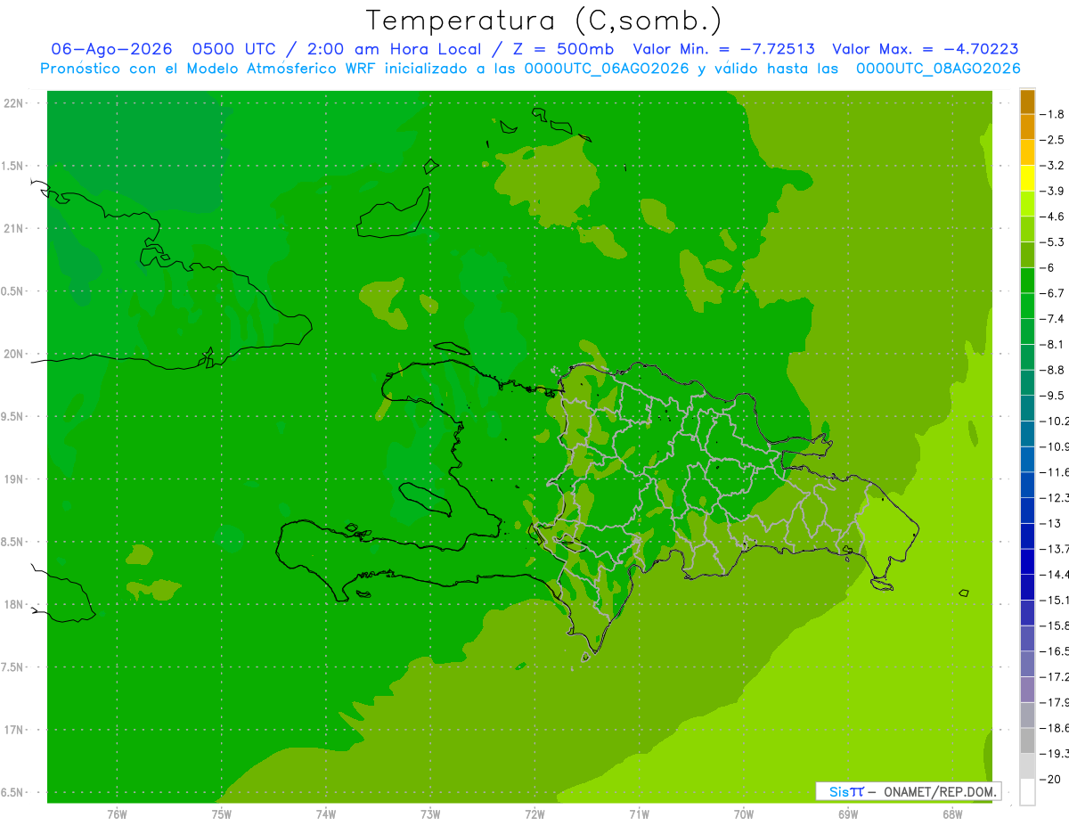Click the 74W longitude axis label
The width and height of the screenshot is (1069, 826).
(x=326, y=814)
